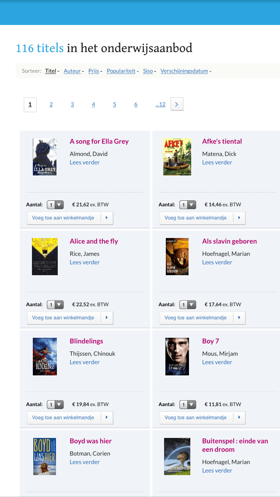Open the Boy 7 book cover
This screenshot has width=280, height=497.
[x=177, y=357]
